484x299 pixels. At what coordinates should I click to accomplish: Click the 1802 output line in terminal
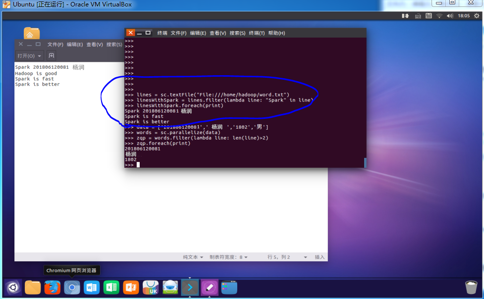[131, 159]
